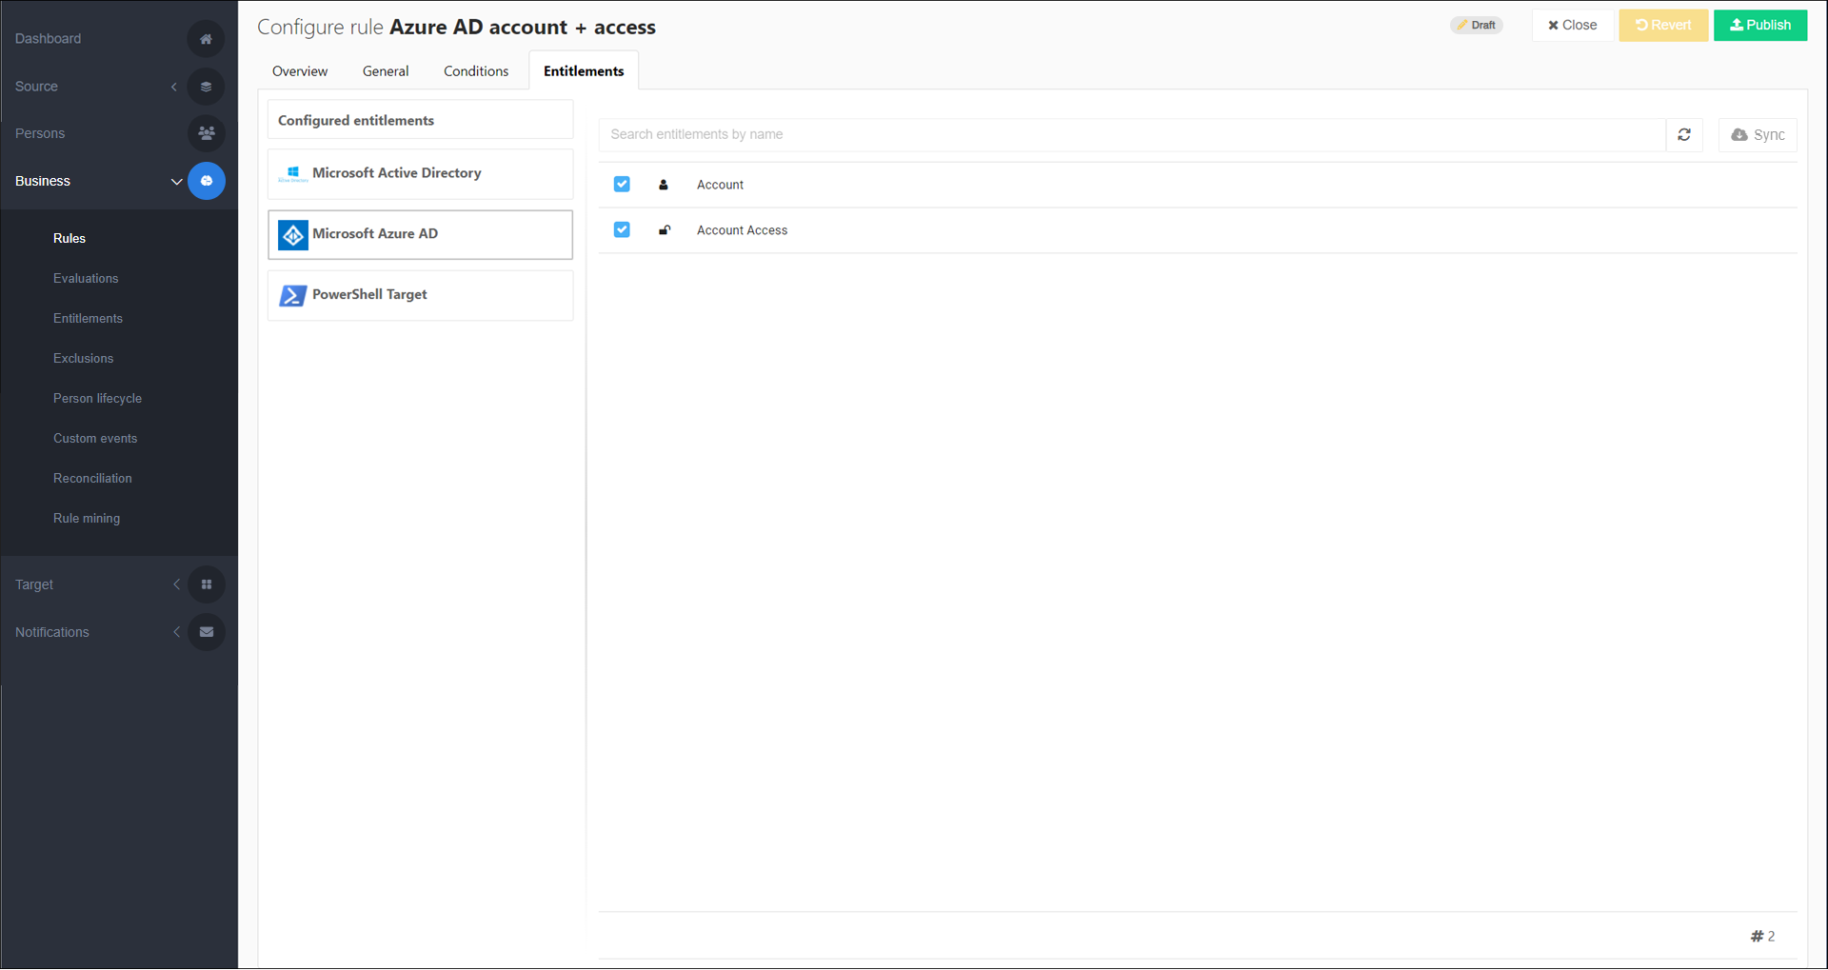Click the Persons group icon
Viewport: 1828px width, 970px height.
point(206,133)
